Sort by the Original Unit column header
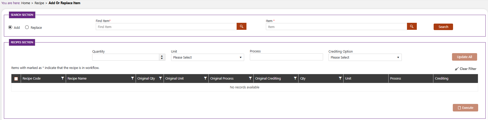The height and width of the screenshot is (120, 488). tap(174, 79)
